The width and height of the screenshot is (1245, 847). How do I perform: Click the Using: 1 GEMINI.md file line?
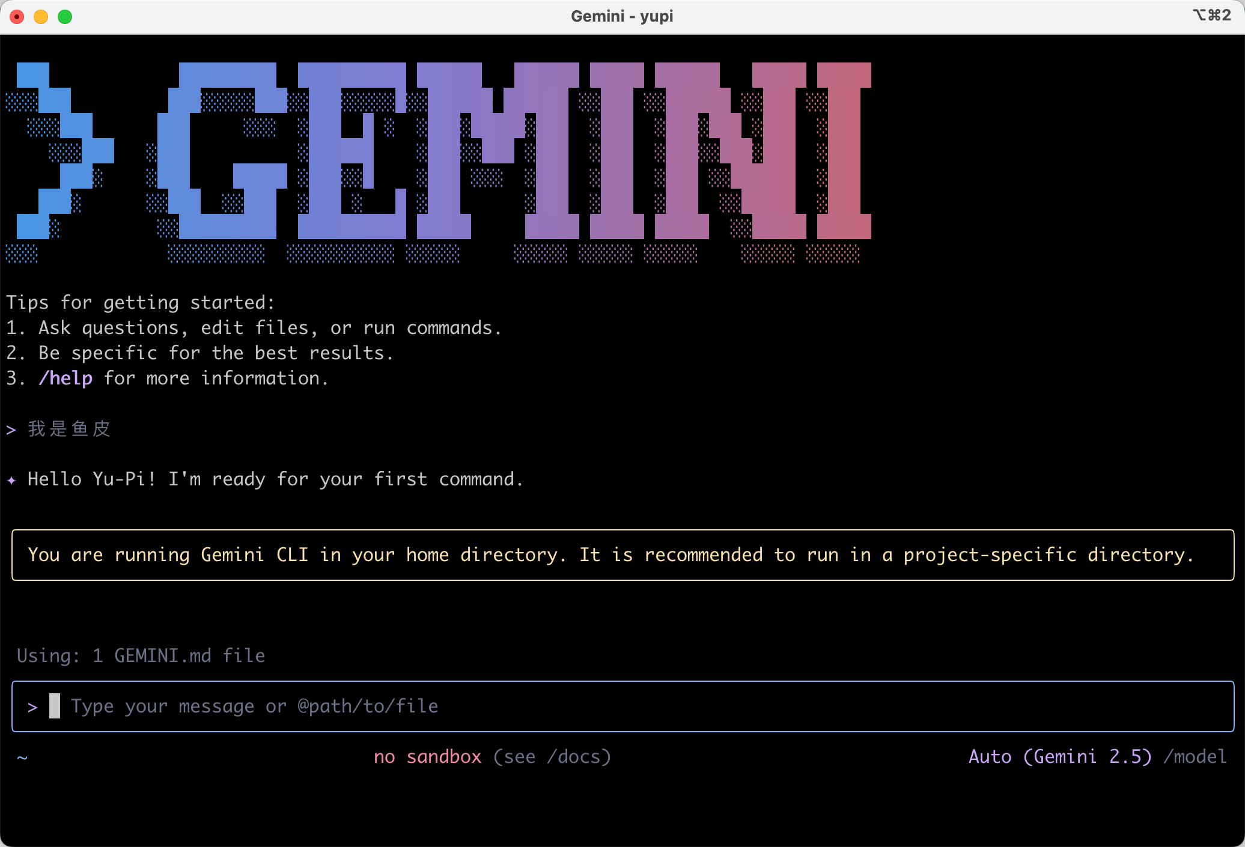click(141, 656)
